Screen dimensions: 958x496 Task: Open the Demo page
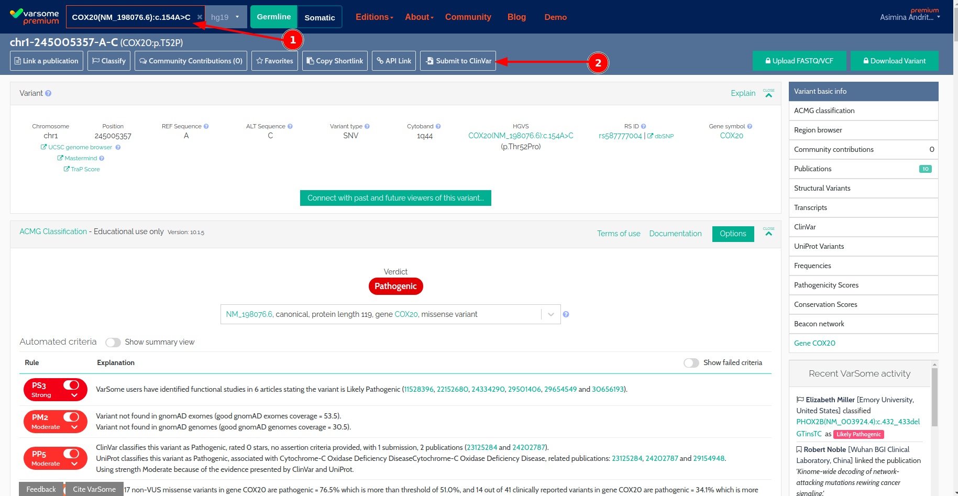coord(556,17)
